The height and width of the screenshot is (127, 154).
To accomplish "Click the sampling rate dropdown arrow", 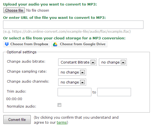I will [x=83, y=72].
